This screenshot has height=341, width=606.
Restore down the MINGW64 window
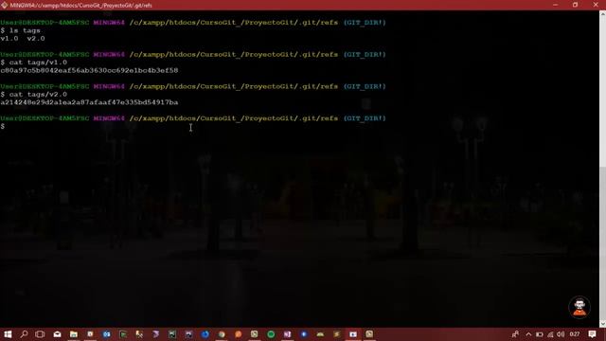[575, 5]
